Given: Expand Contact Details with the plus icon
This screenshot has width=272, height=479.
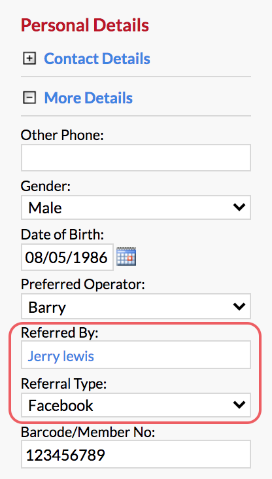Looking at the screenshot, I should click(29, 58).
